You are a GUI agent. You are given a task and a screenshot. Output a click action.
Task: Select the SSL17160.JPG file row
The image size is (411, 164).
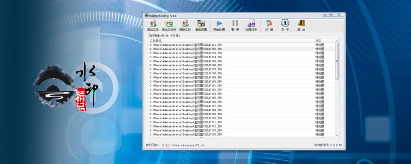click(x=242, y=81)
